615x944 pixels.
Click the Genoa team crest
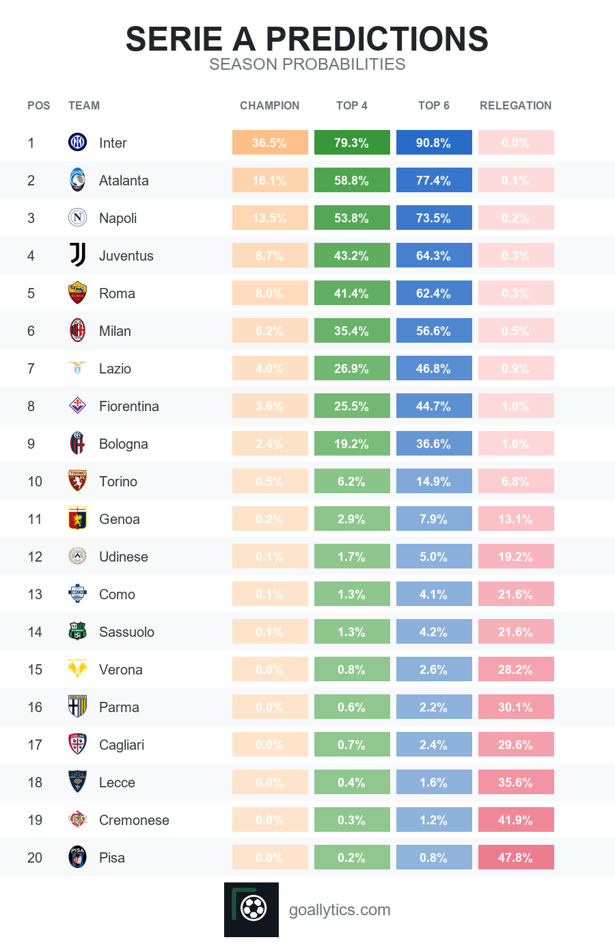78,519
